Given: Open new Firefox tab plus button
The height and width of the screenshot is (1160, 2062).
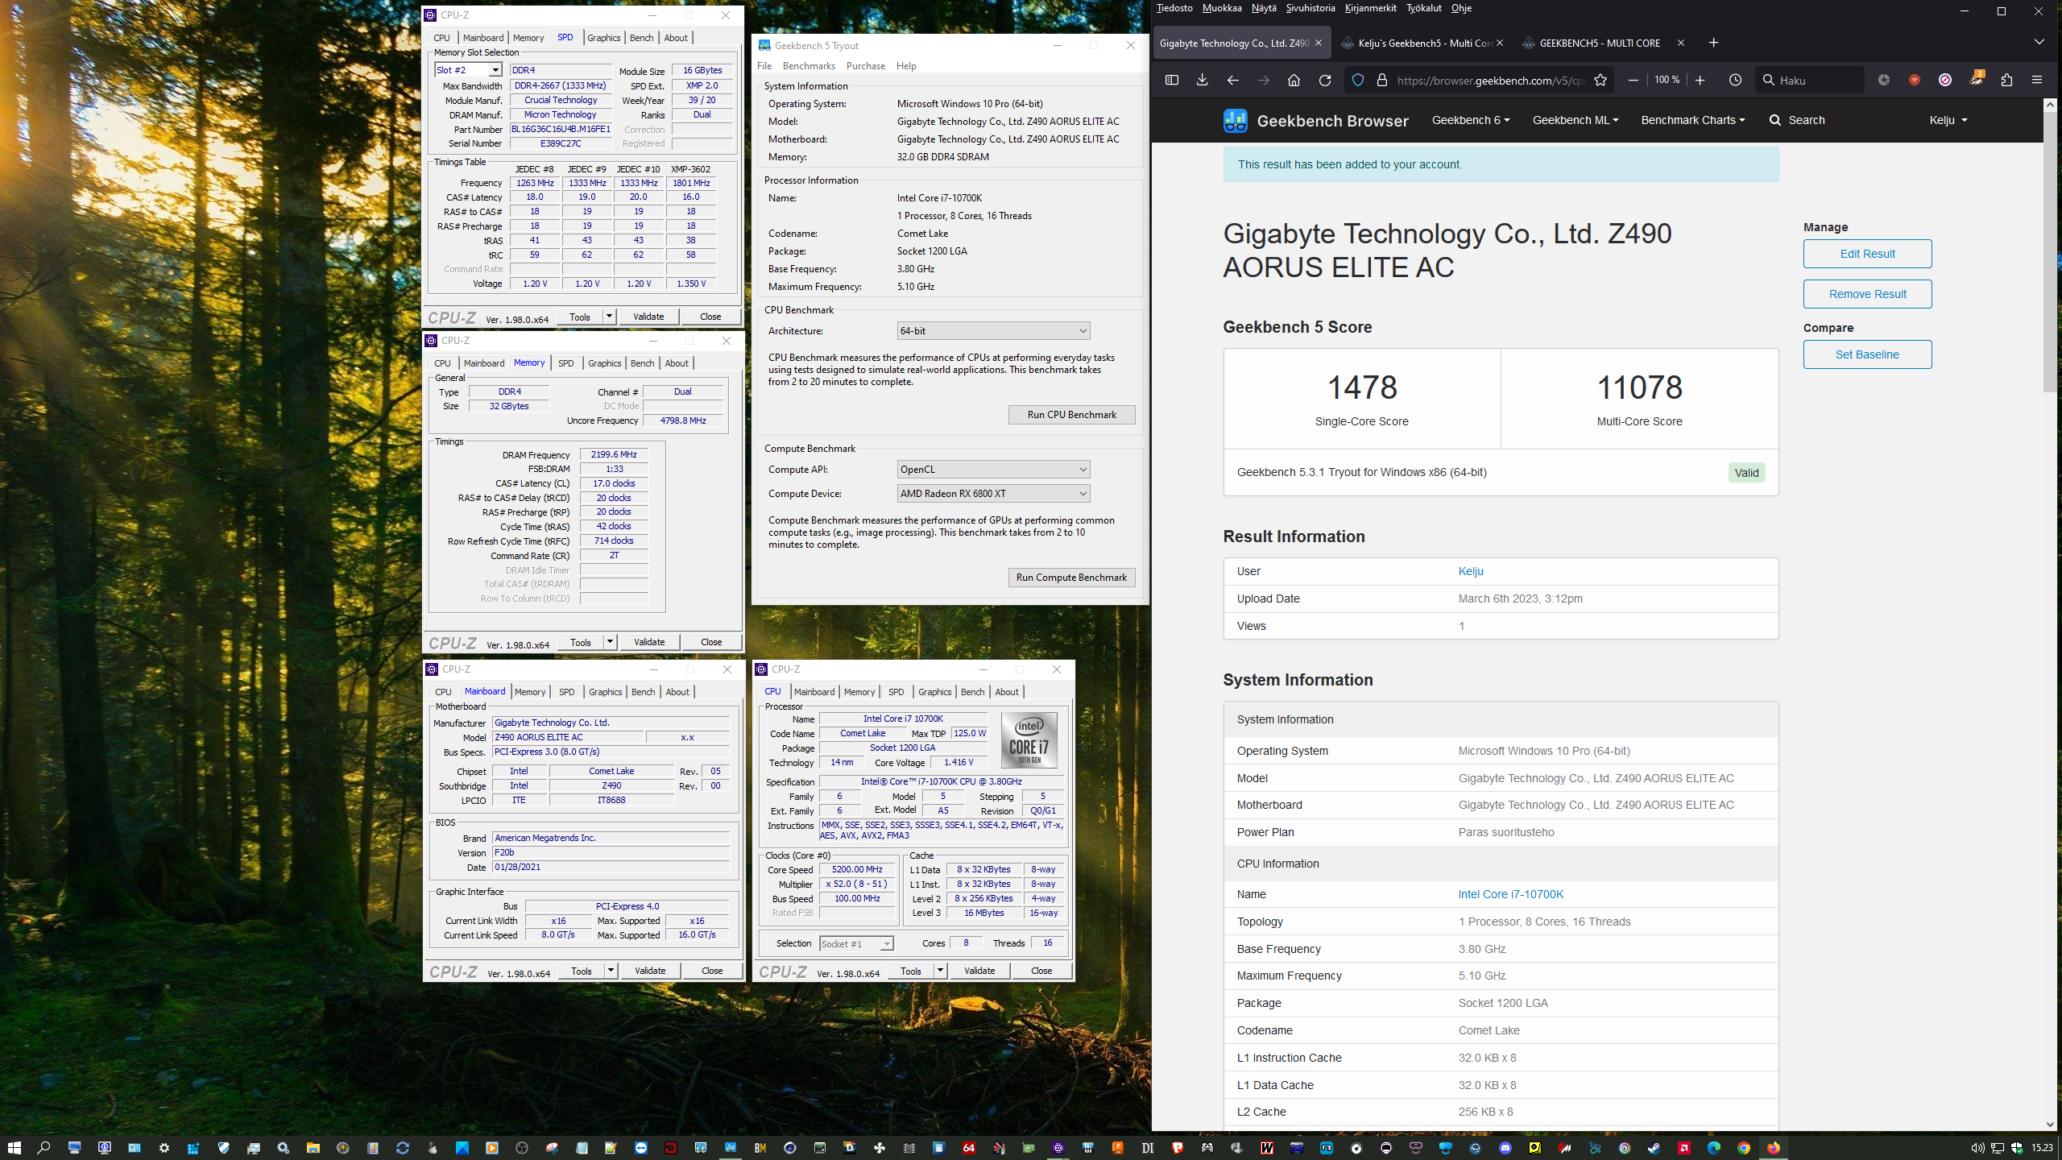Looking at the screenshot, I should (x=1713, y=43).
